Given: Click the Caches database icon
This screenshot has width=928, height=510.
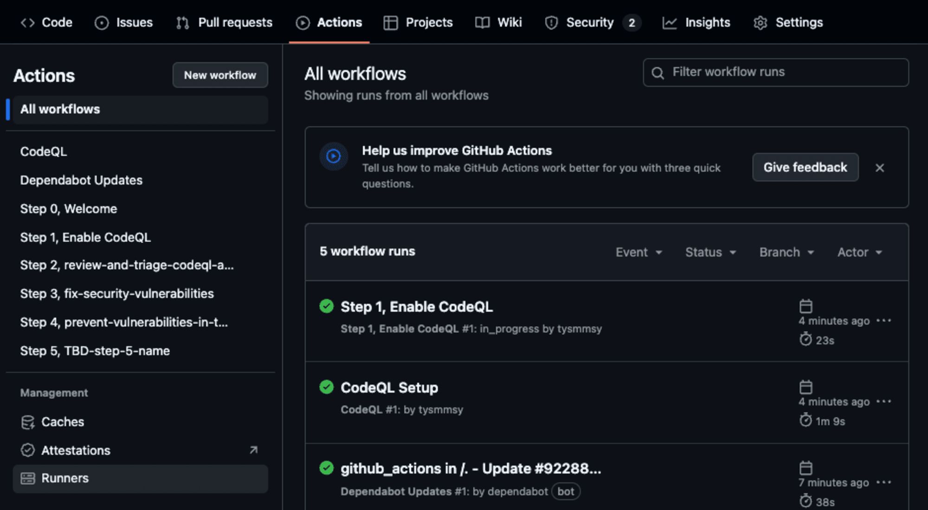Looking at the screenshot, I should coord(28,422).
